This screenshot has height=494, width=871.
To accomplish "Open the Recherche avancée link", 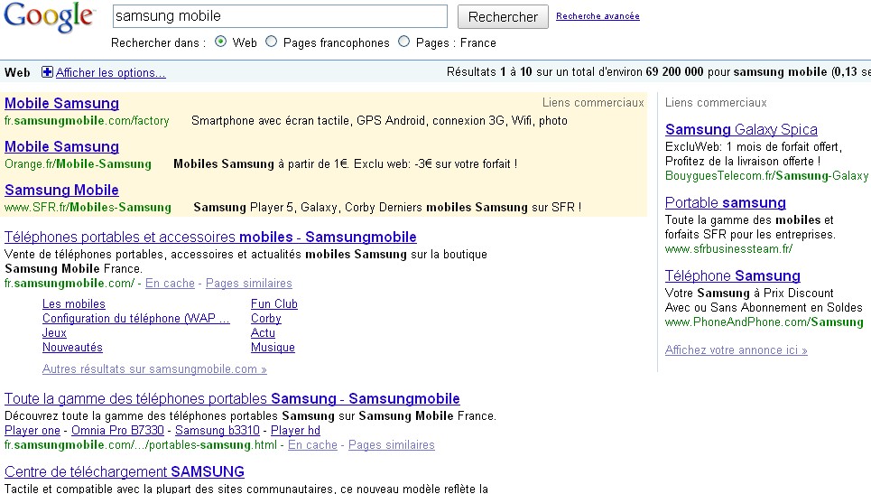I will (598, 16).
